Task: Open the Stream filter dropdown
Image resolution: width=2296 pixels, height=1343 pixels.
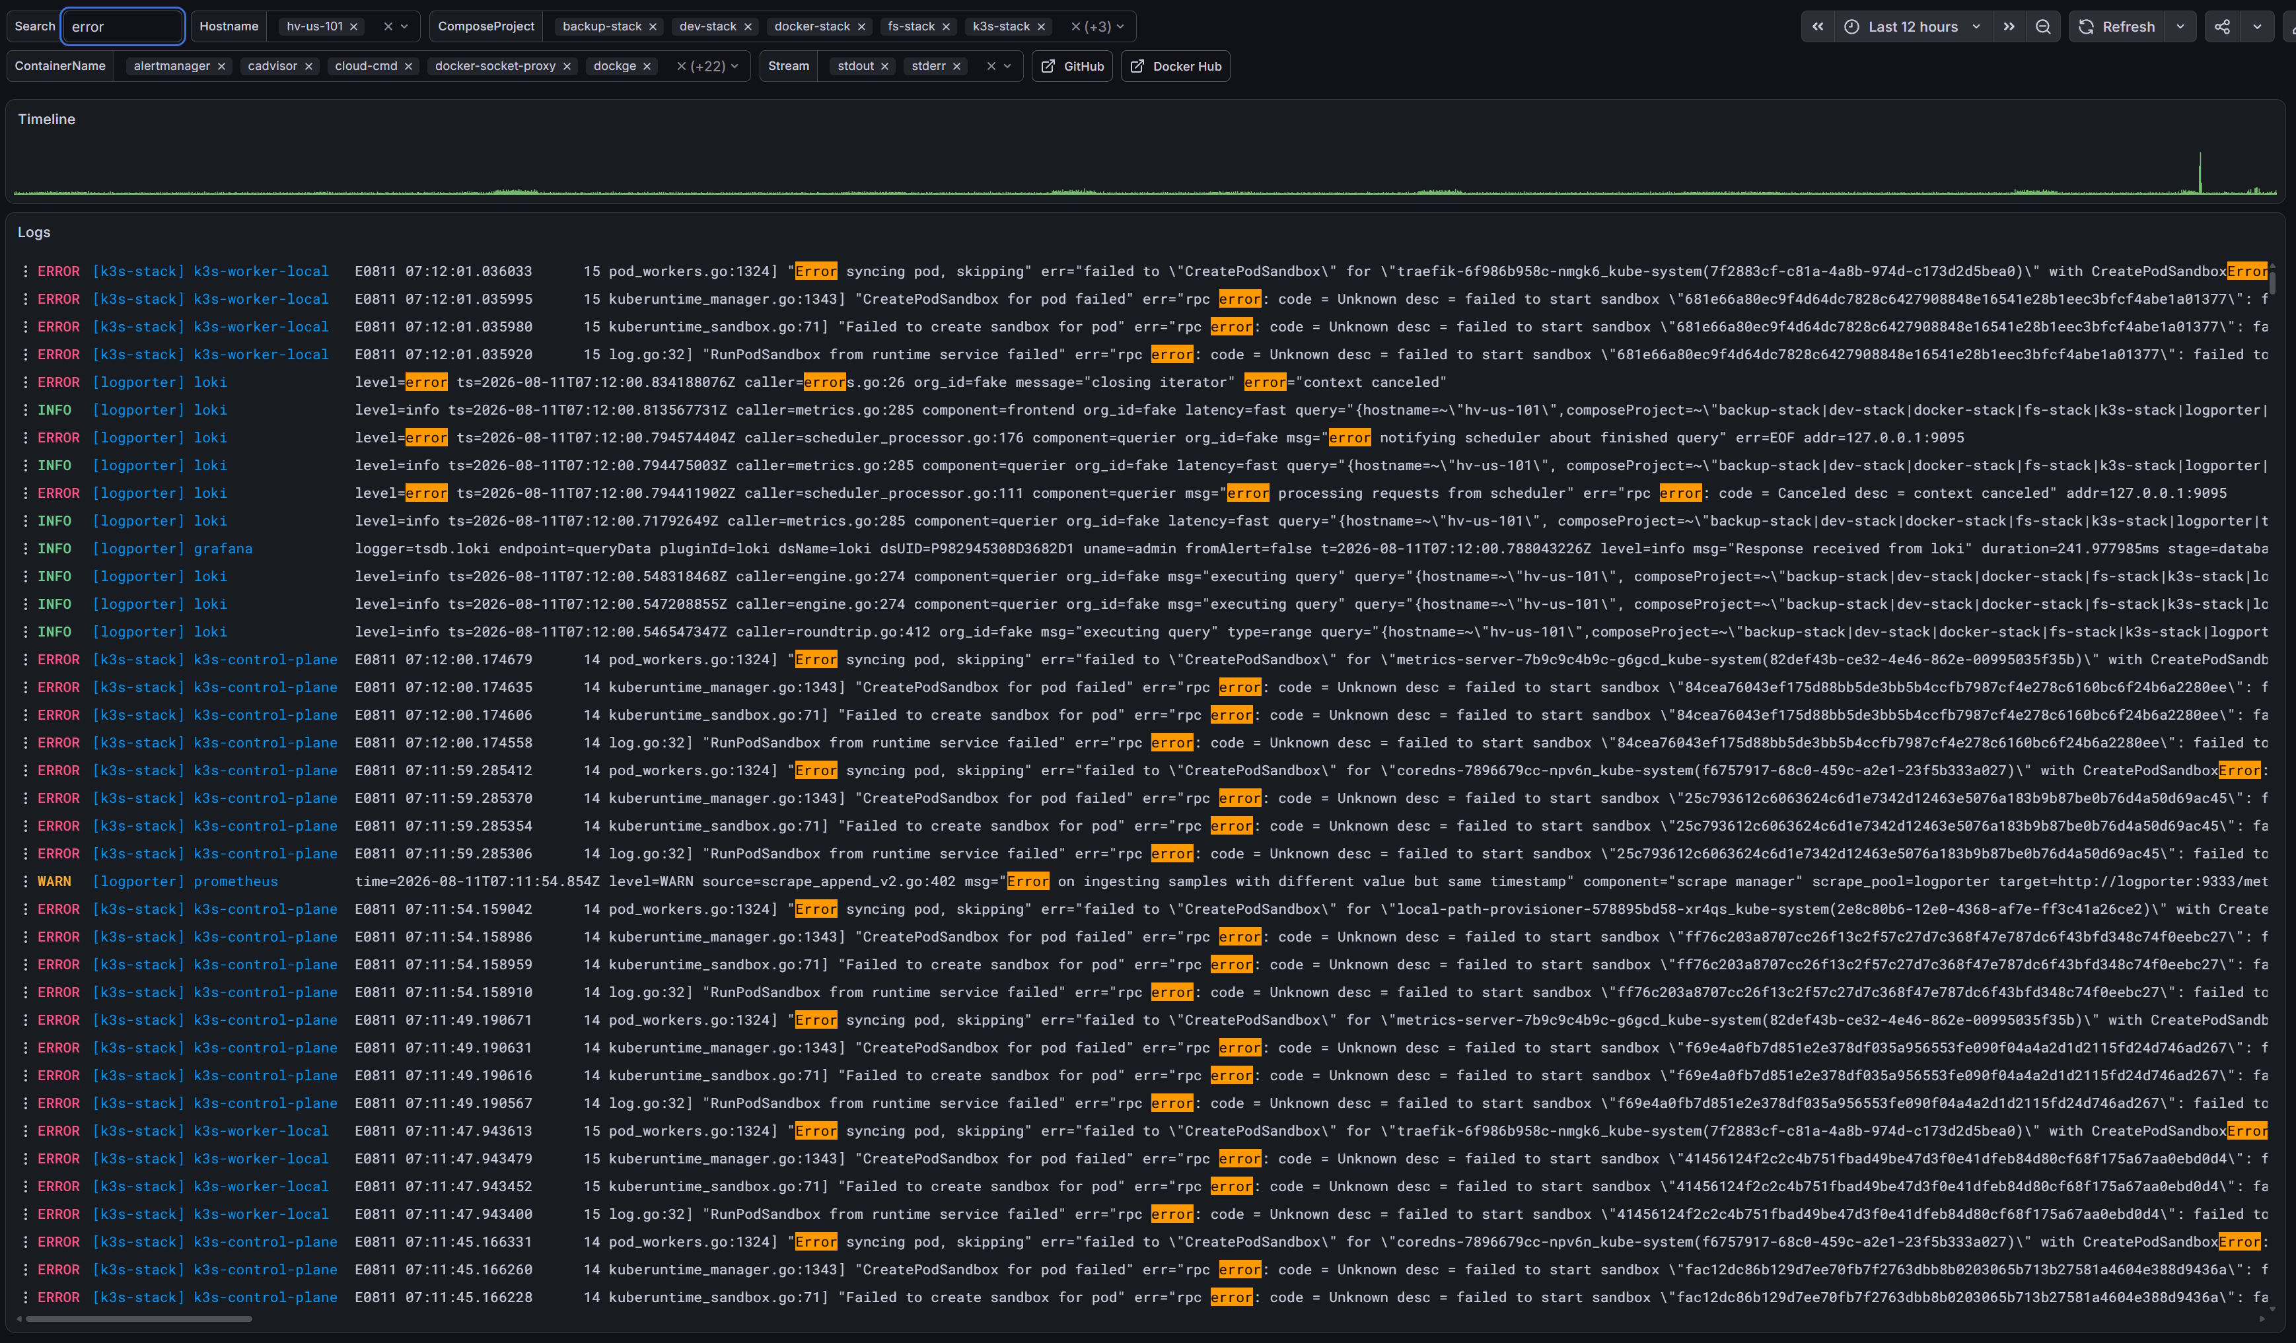Action: coord(1008,67)
